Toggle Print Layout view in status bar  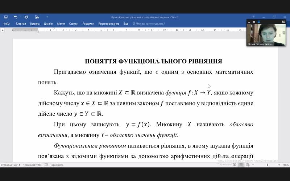point(240,165)
